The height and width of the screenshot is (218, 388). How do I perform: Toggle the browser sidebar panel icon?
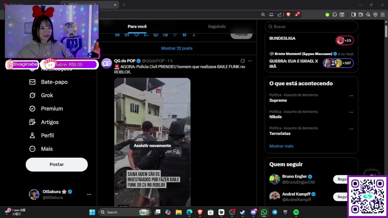(x=353, y=15)
